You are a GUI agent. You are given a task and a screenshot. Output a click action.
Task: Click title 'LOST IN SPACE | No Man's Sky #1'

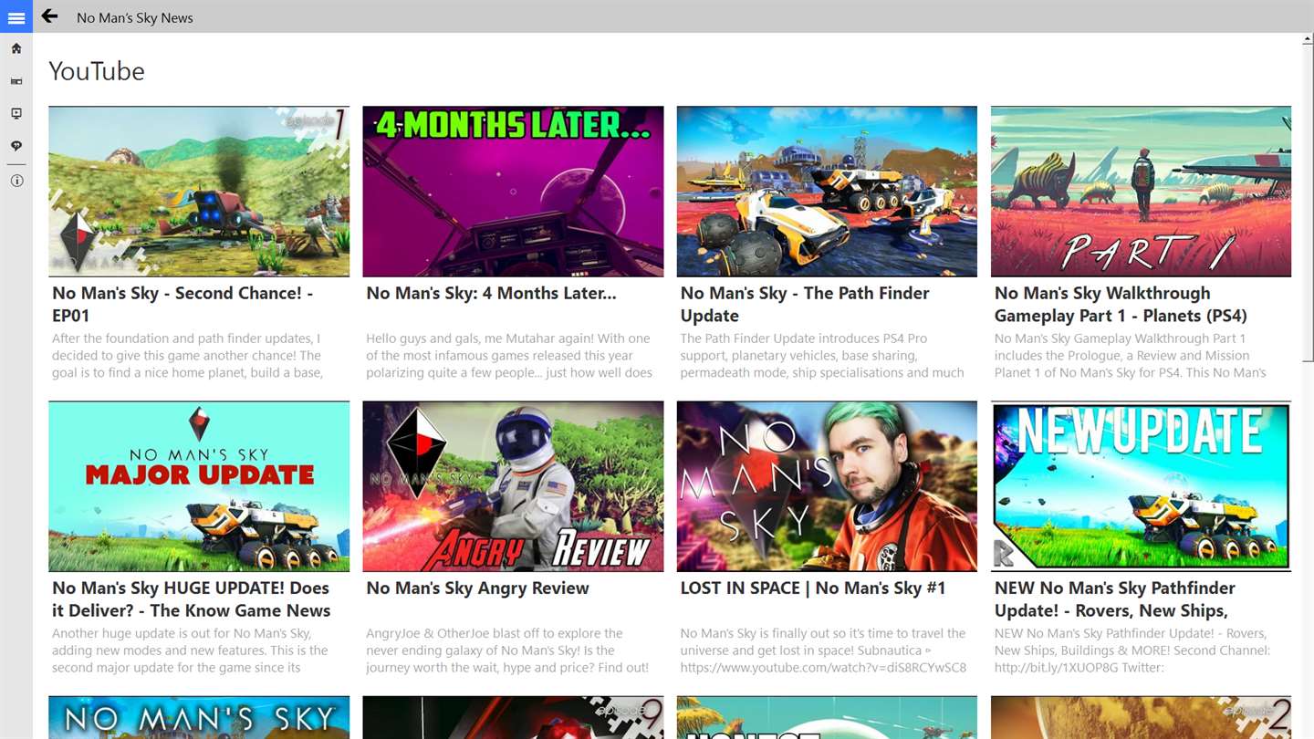tap(813, 588)
